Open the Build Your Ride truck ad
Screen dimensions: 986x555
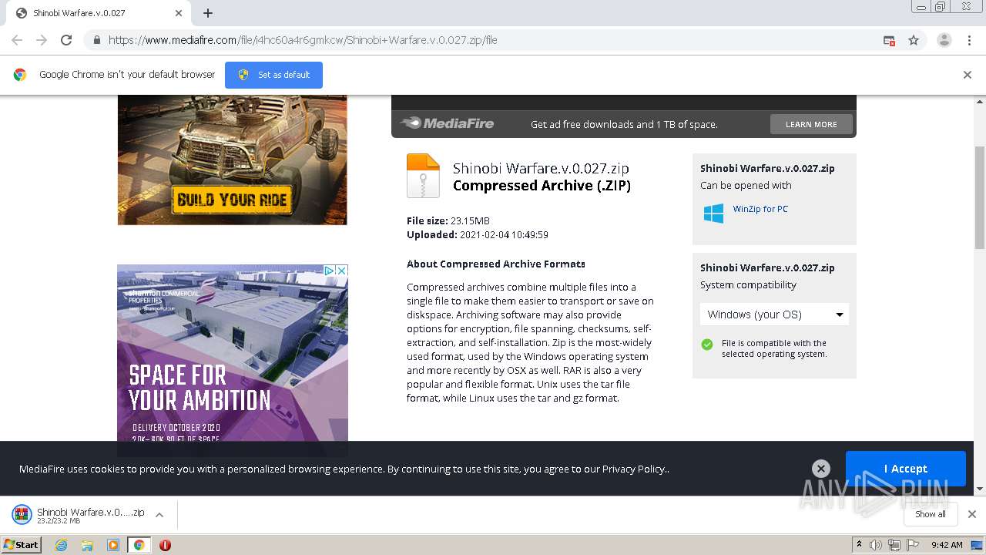[x=232, y=160]
